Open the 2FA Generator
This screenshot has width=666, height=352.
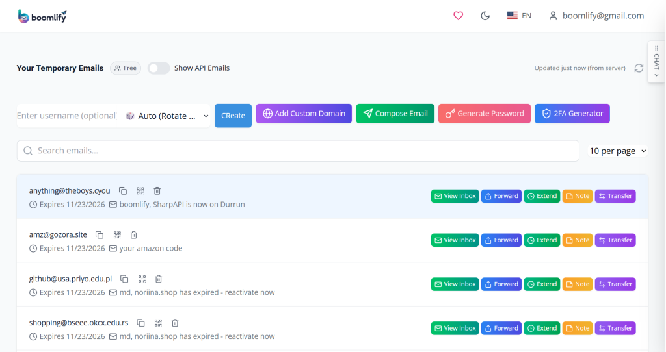click(x=572, y=114)
